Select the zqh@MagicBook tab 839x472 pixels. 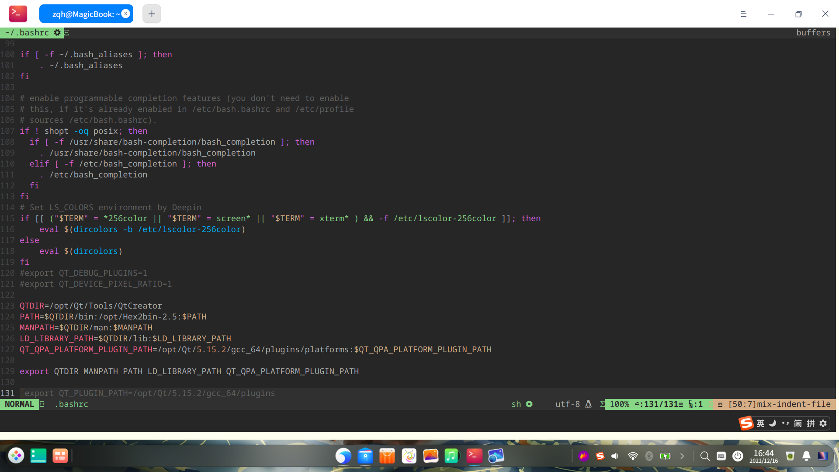(x=83, y=14)
